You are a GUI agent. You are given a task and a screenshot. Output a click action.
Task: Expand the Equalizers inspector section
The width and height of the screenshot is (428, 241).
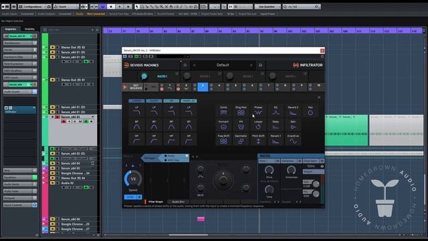[x=20, y=177]
